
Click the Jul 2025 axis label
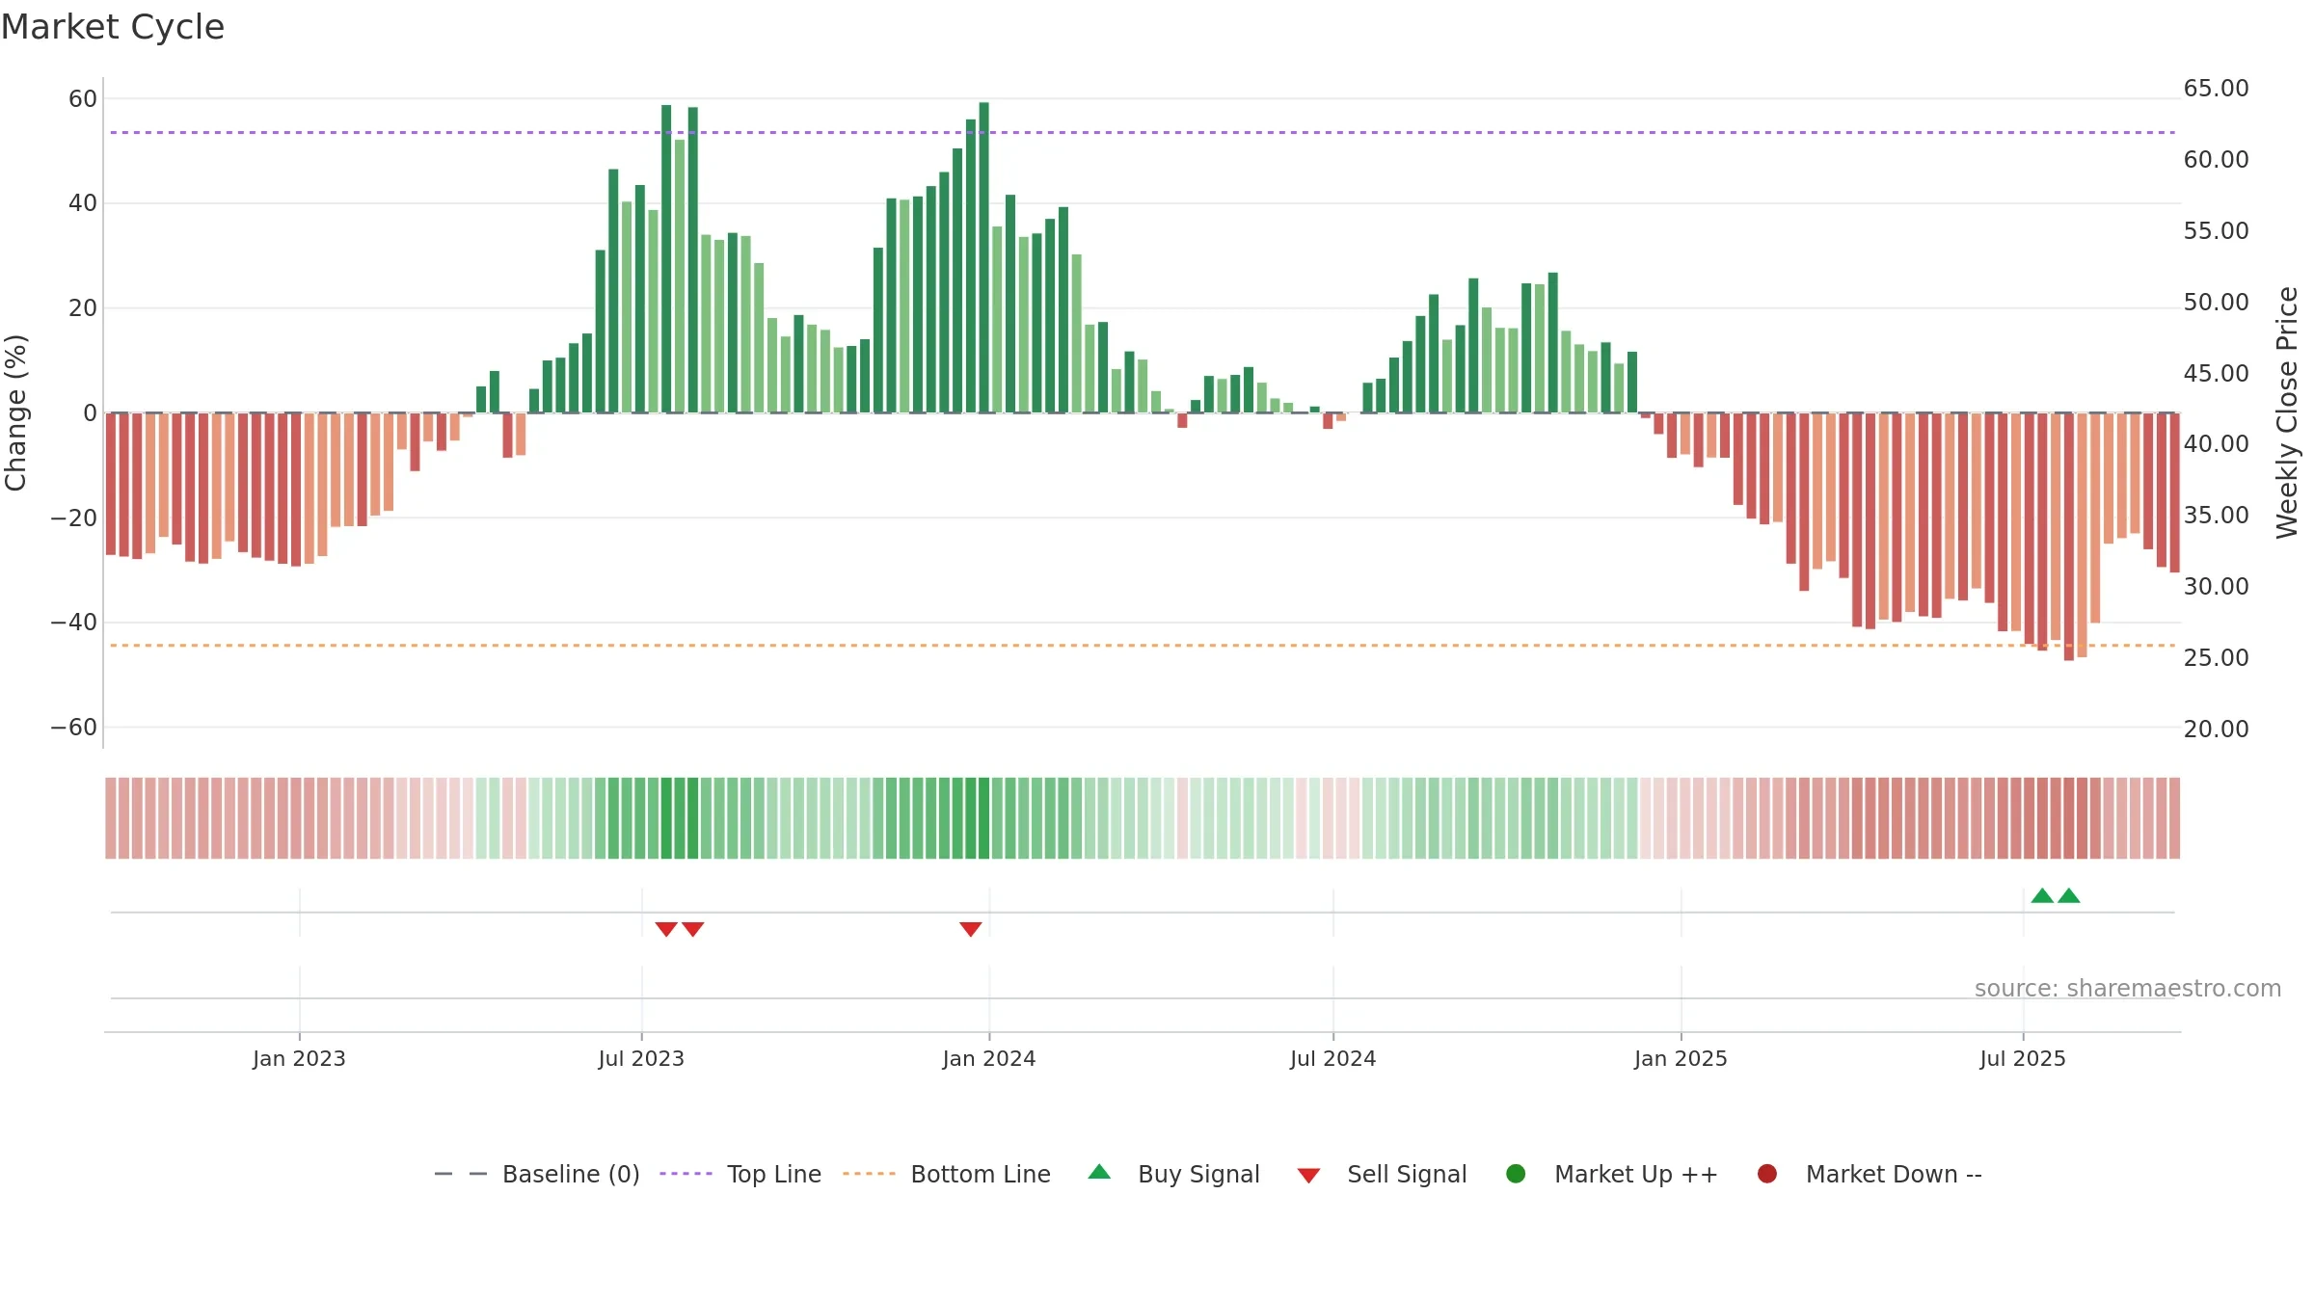2023,1058
